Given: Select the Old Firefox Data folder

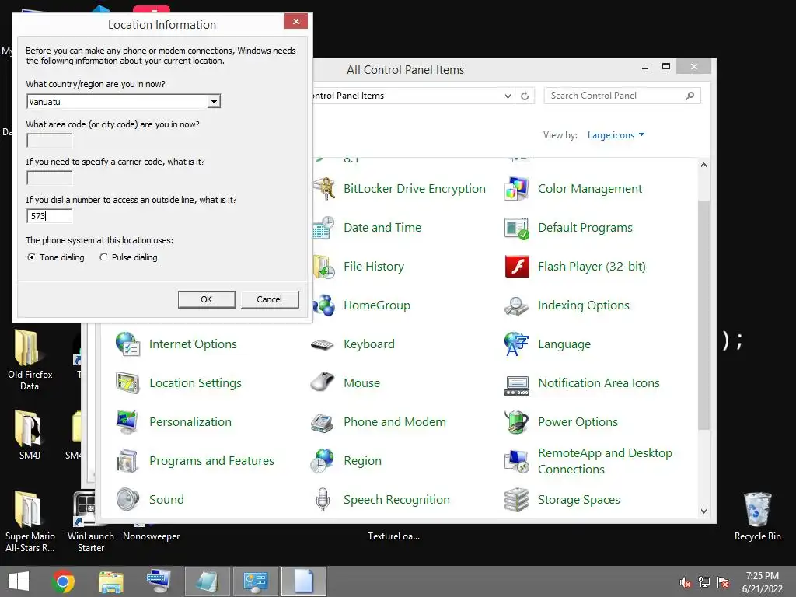Looking at the screenshot, I should pos(30,360).
